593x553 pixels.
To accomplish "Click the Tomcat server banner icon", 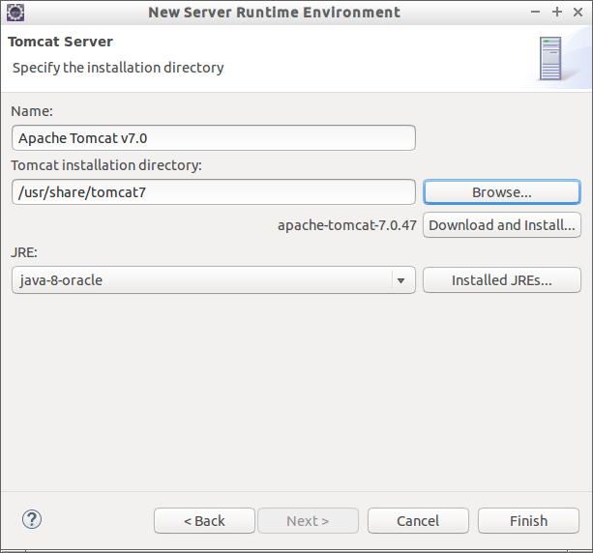I will [x=550, y=59].
